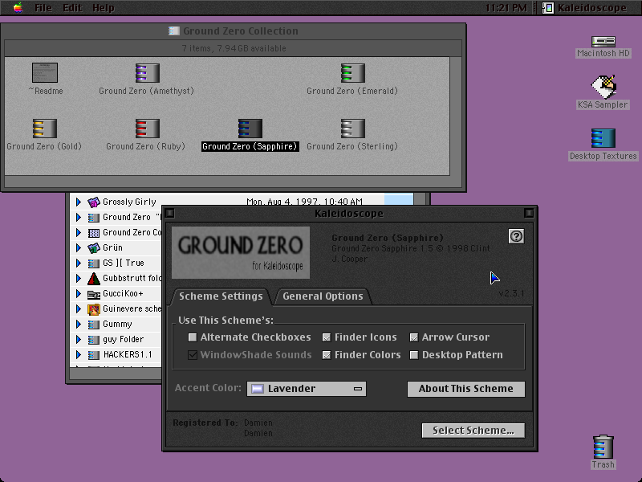This screenshot has height=482, width=642.
Task: Click the 11:21 PM menu bar clock
Action: 506,8
